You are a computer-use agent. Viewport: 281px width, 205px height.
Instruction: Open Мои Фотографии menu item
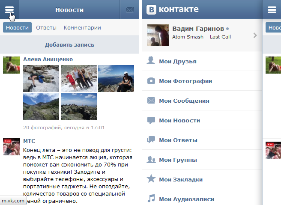[x=202, y=81]
